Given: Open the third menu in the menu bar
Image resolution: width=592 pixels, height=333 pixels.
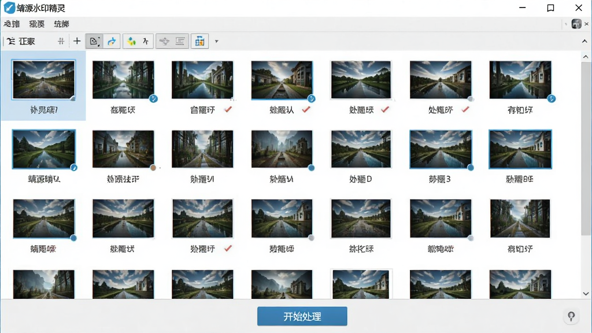Looking at the screenshot, I should point(61,24).
